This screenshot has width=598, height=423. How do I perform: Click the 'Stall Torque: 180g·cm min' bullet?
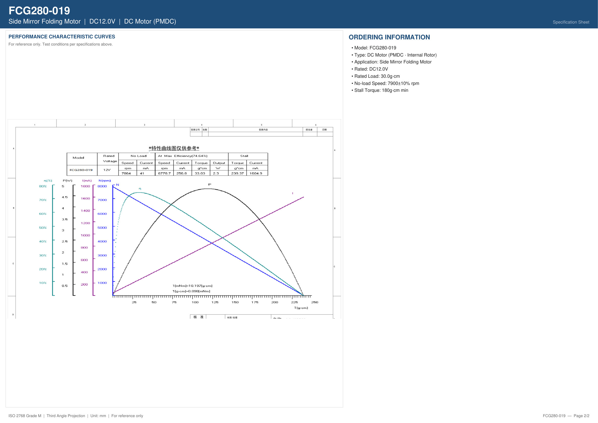(x=380, y=90)
